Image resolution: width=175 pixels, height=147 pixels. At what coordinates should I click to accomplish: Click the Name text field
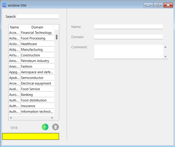[x=128, y=27]
